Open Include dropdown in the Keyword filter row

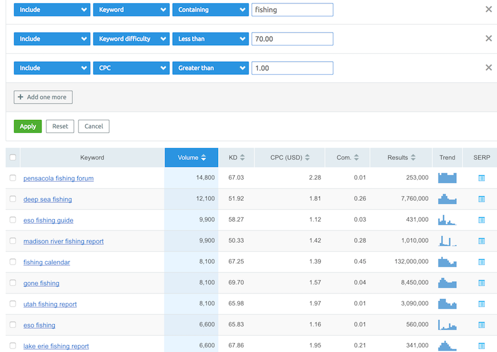point(52,9)
